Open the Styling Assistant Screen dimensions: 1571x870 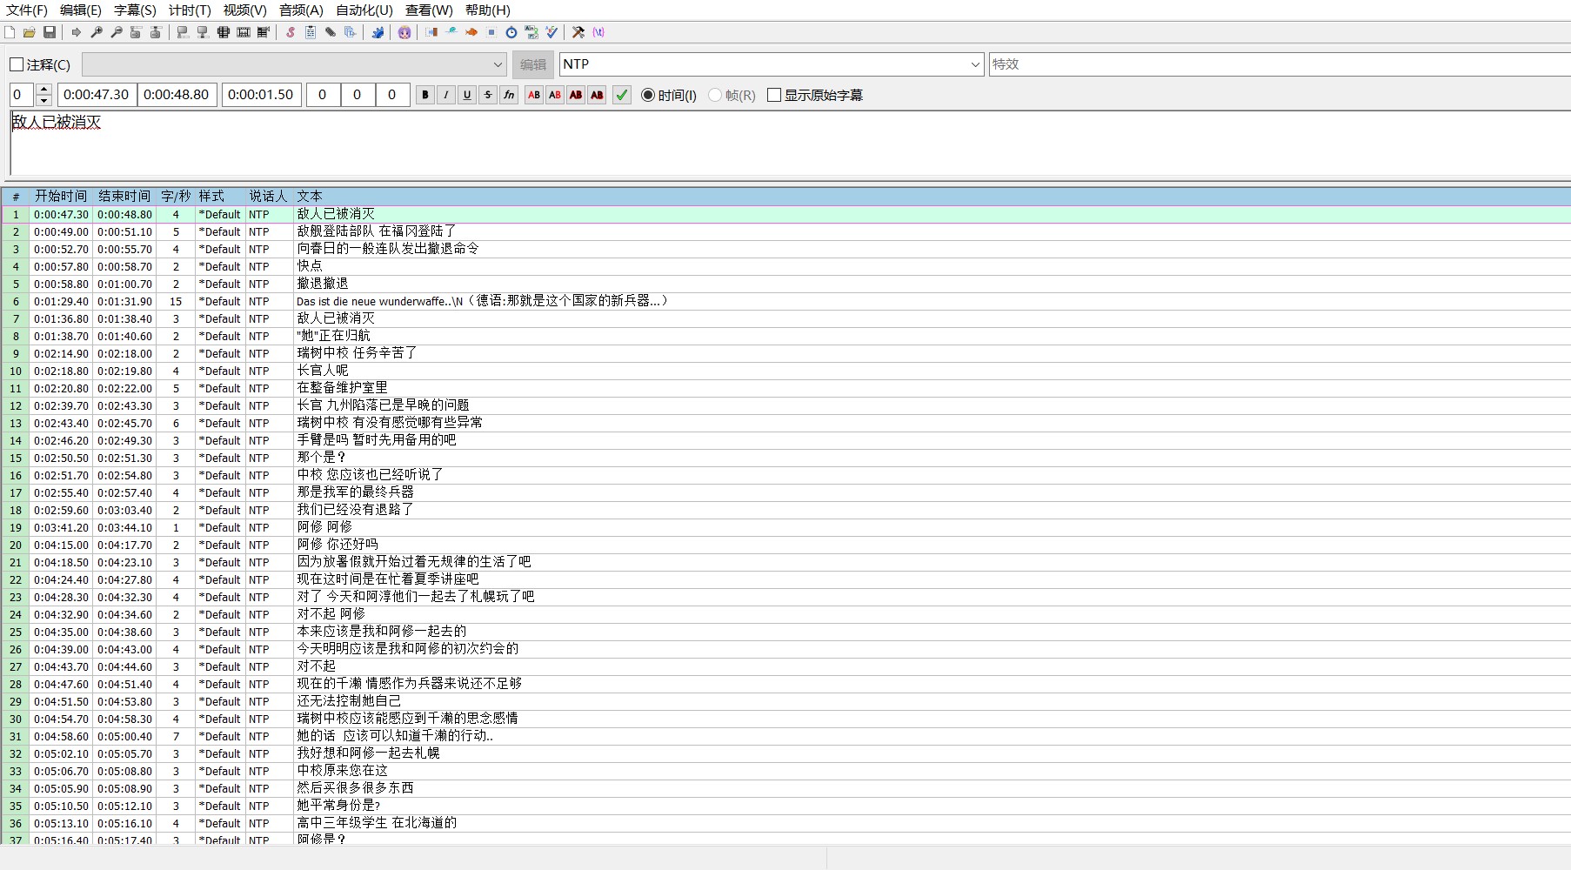(x=451, y=32)
